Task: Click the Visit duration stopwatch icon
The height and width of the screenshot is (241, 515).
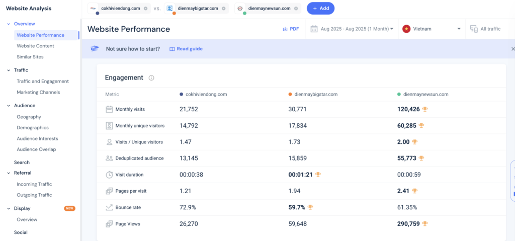Action: pyautogui.click(x=109, y=175)
